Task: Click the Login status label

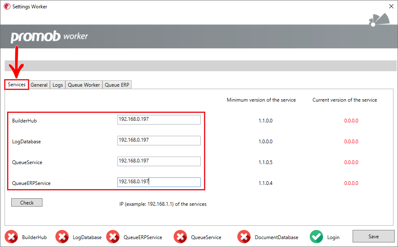Action: coord(333,237)
